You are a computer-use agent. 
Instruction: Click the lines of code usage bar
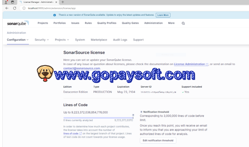coord(98,118)
